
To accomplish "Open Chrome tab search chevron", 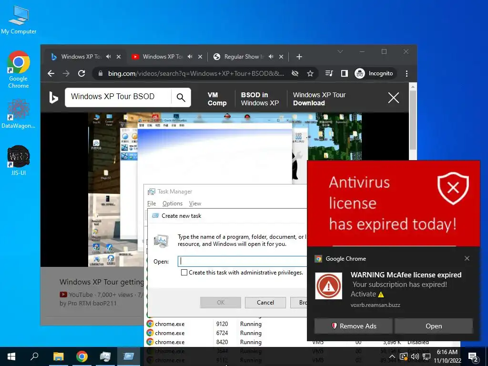I will click(x=340, y=51).
